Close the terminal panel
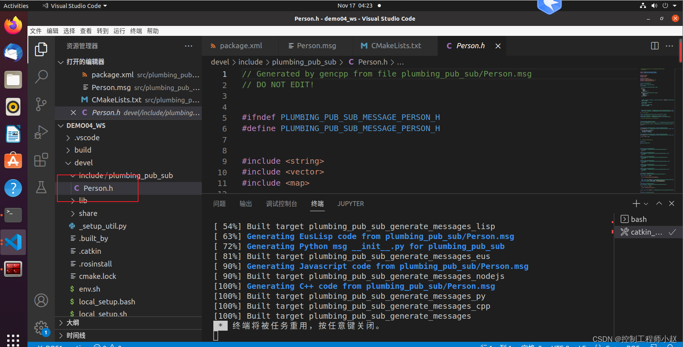683x347 pixels. (x=672, y=204)
